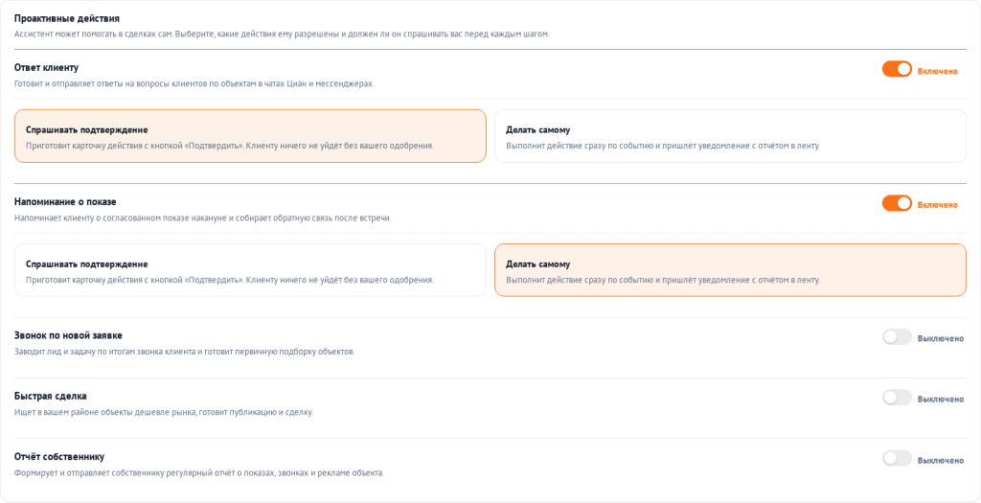Image resolution: width=981 pixels, height=503 pixels.
Task: Click description «Формирует и отправляет собственнику регулярный отчёт»
Action: coord(199,473)
